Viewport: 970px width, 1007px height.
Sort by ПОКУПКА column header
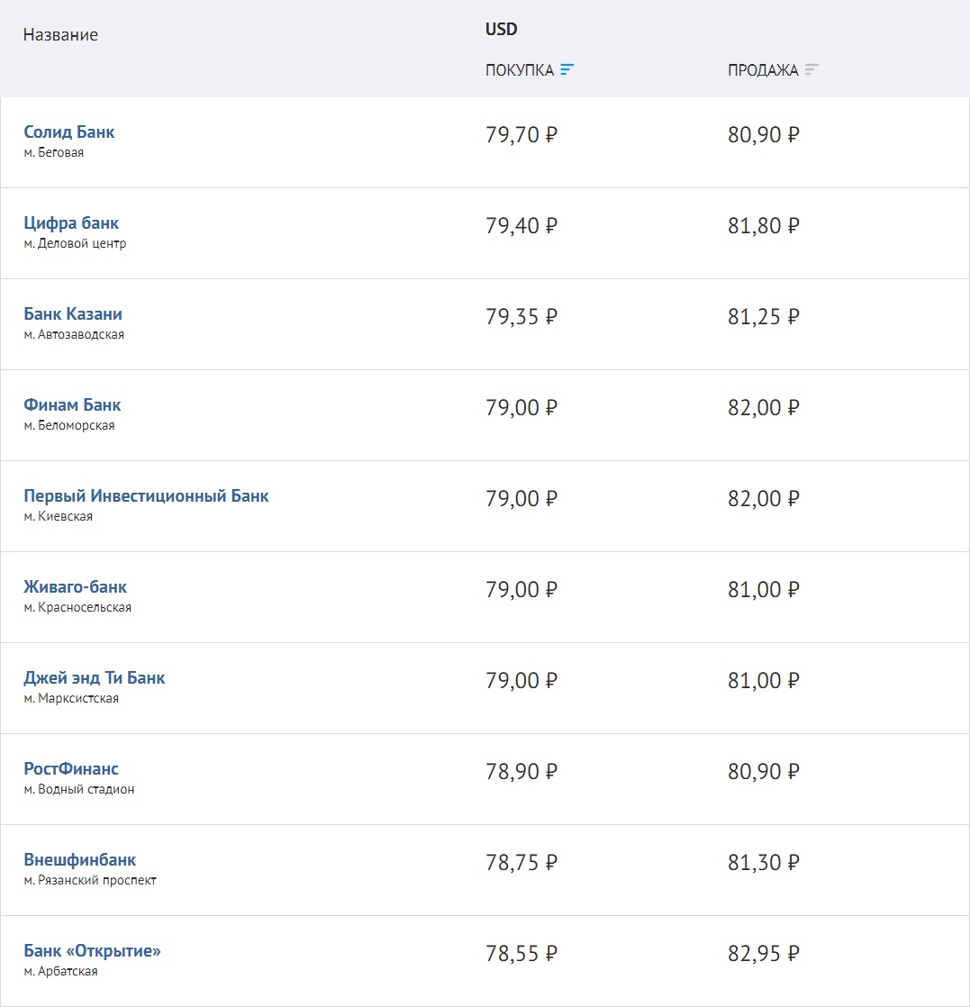coord(520,70)
